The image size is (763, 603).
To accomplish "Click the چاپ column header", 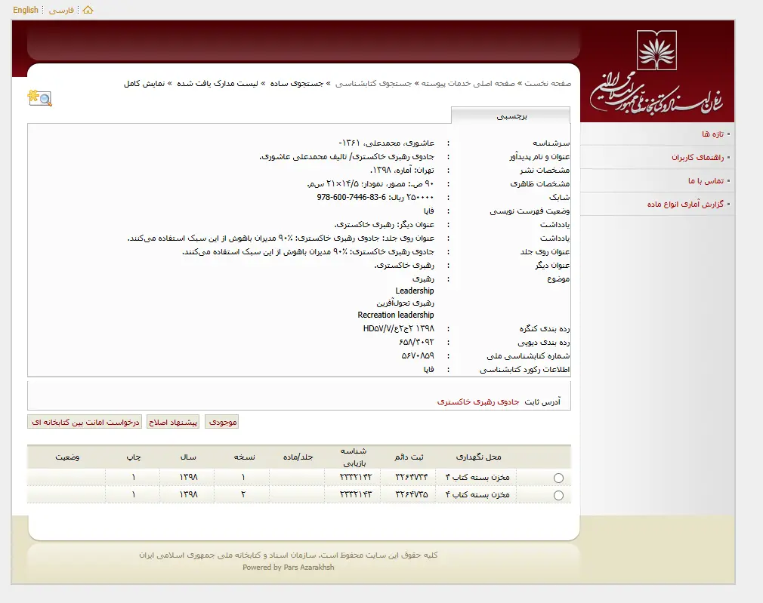I will pos(133,457).
